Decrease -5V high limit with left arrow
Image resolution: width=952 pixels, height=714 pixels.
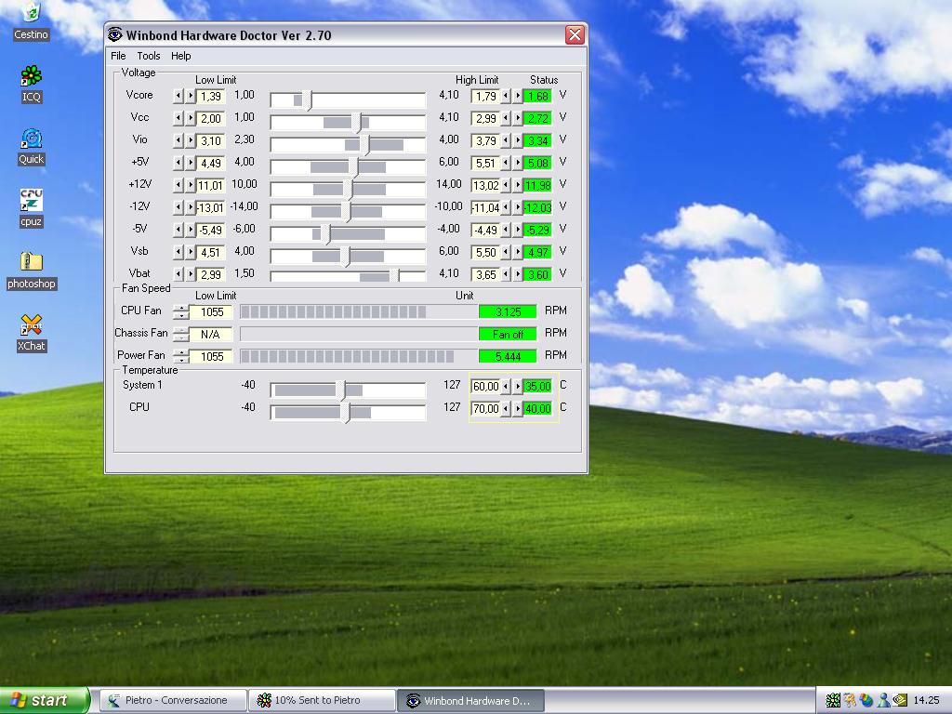click(505, 231)
